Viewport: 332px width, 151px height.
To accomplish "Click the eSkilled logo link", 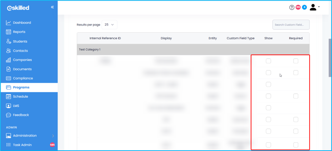I will coord(18,8).
